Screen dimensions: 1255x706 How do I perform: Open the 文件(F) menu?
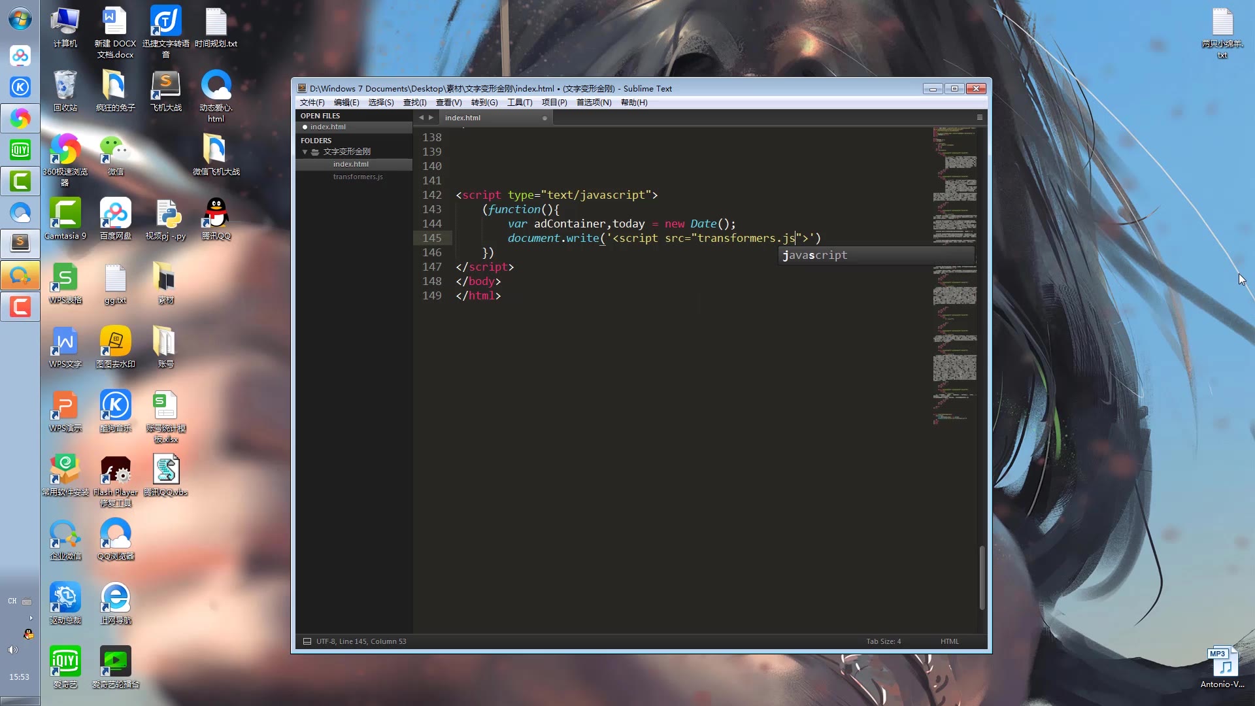click(x=312, y=103)
